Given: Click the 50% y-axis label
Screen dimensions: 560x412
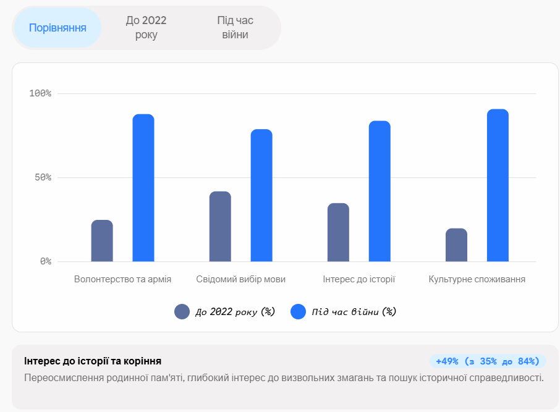Looking at the screenshot, I should coord(43,177).
